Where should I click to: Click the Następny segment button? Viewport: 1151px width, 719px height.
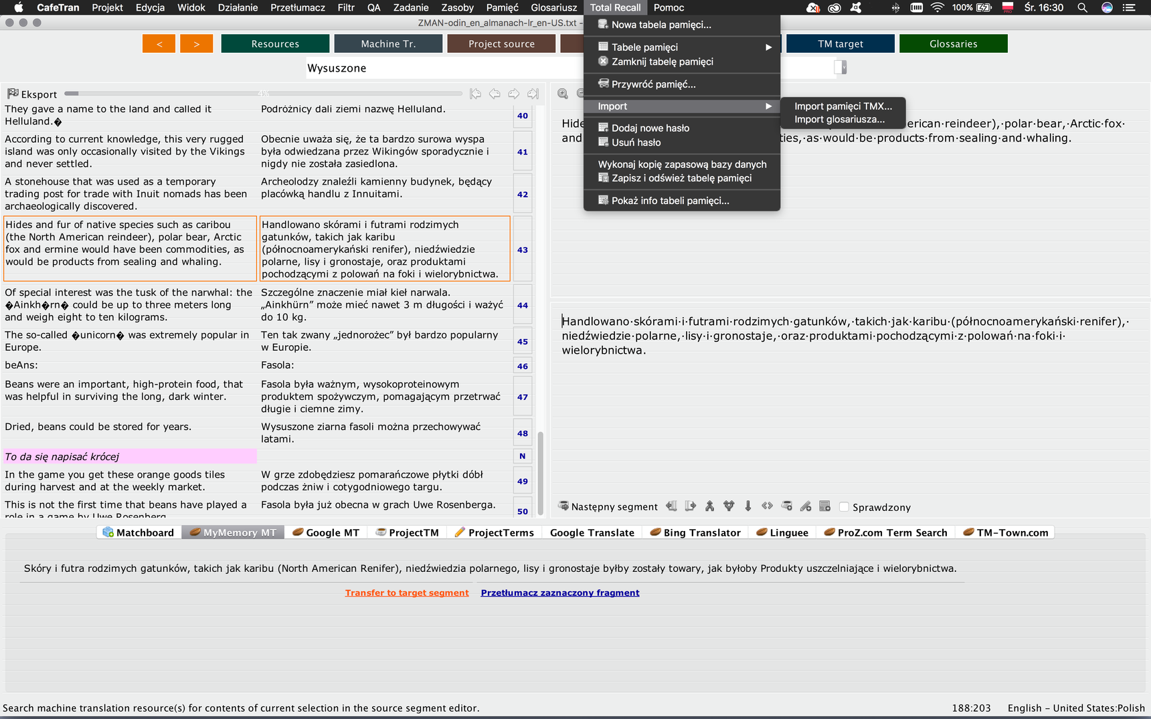point(608,506)
